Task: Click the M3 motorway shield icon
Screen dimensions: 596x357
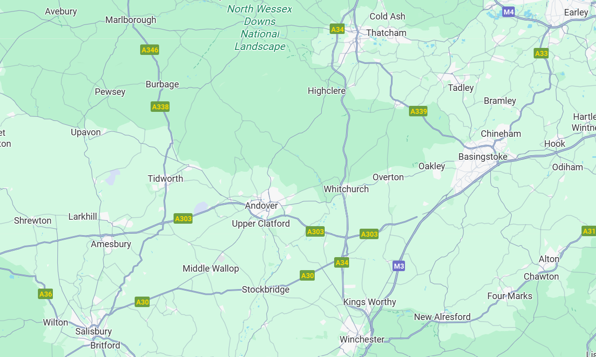Action: tap(398, 266)
